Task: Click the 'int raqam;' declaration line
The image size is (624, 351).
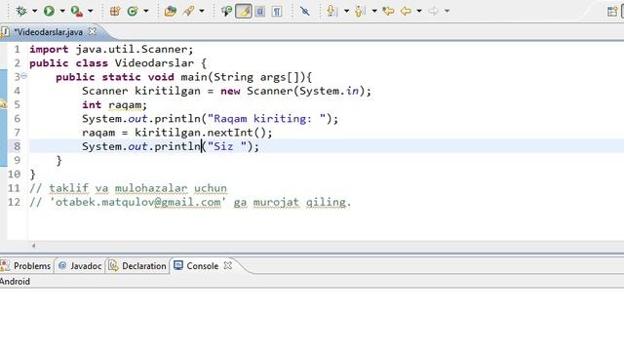Action: click(x=115, y=105)
